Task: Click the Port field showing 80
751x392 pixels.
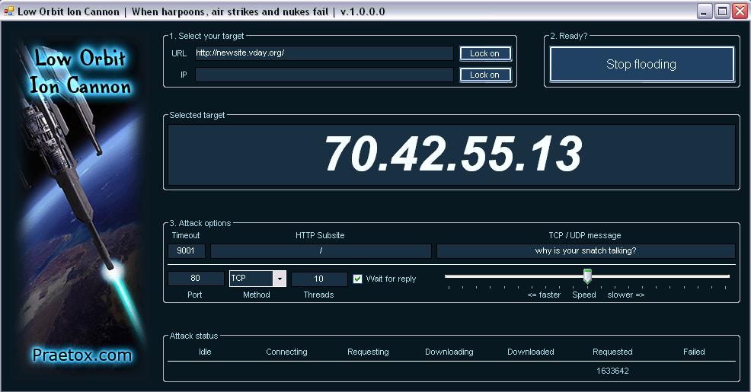Action: (x=196, y=279)
